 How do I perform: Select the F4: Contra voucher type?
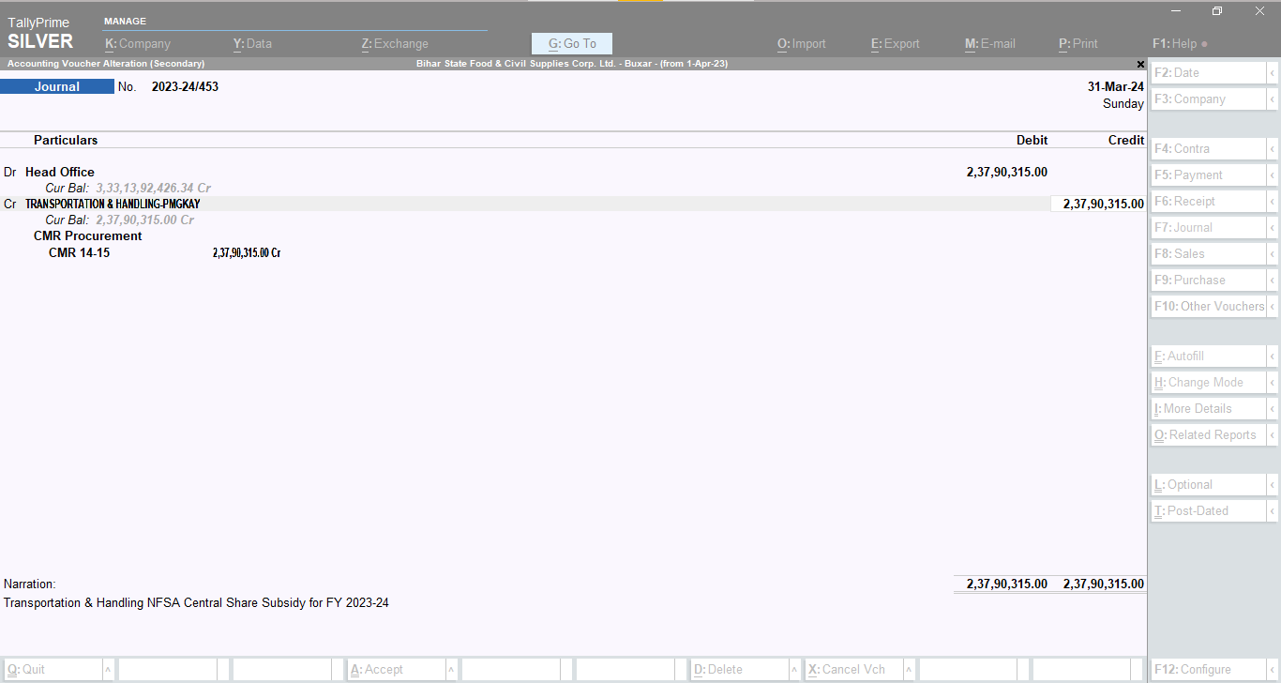click(x=1209, y=149)
